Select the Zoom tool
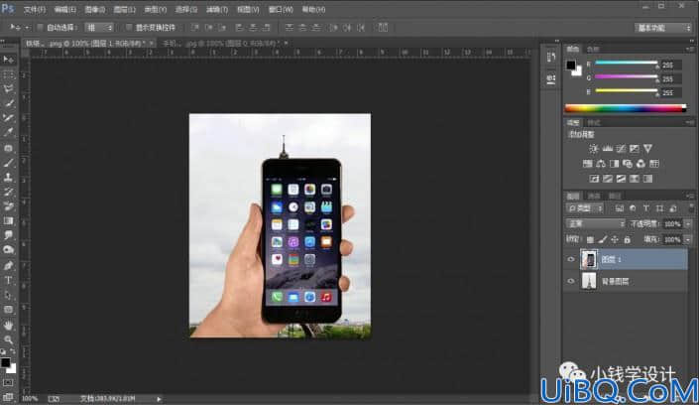The image size is (699, 405). click(8, 339)
